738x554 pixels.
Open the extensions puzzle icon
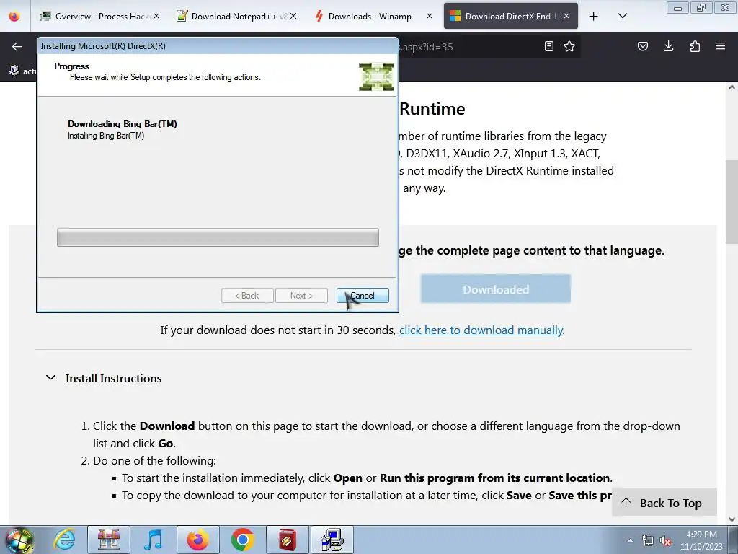(695, 46)
